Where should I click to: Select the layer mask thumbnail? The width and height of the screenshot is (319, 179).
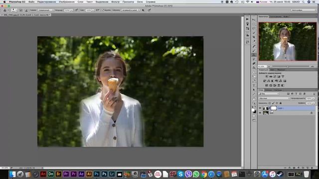click(x=274, y=108)
